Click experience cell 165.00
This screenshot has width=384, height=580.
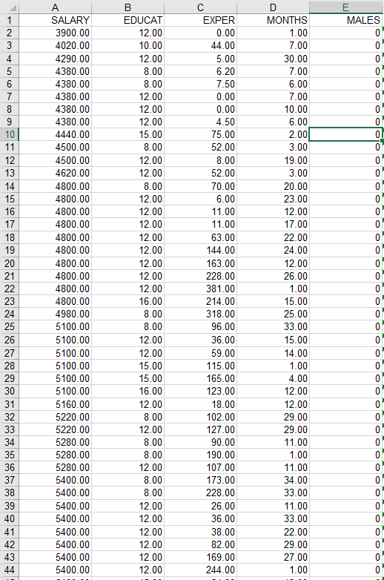(200, 378)
